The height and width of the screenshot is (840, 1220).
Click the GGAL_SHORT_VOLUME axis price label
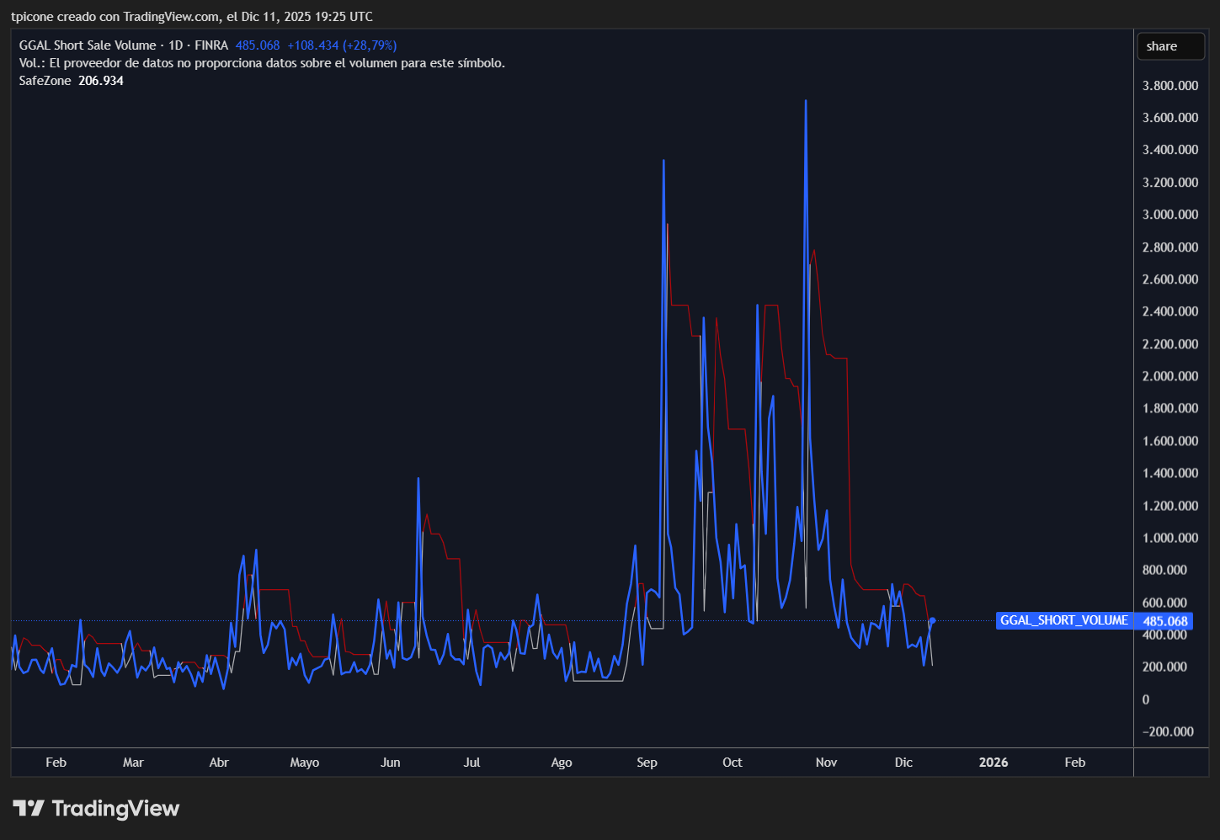1063,620
